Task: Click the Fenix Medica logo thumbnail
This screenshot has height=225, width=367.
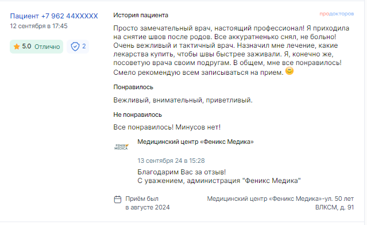Action: [122, 147]
